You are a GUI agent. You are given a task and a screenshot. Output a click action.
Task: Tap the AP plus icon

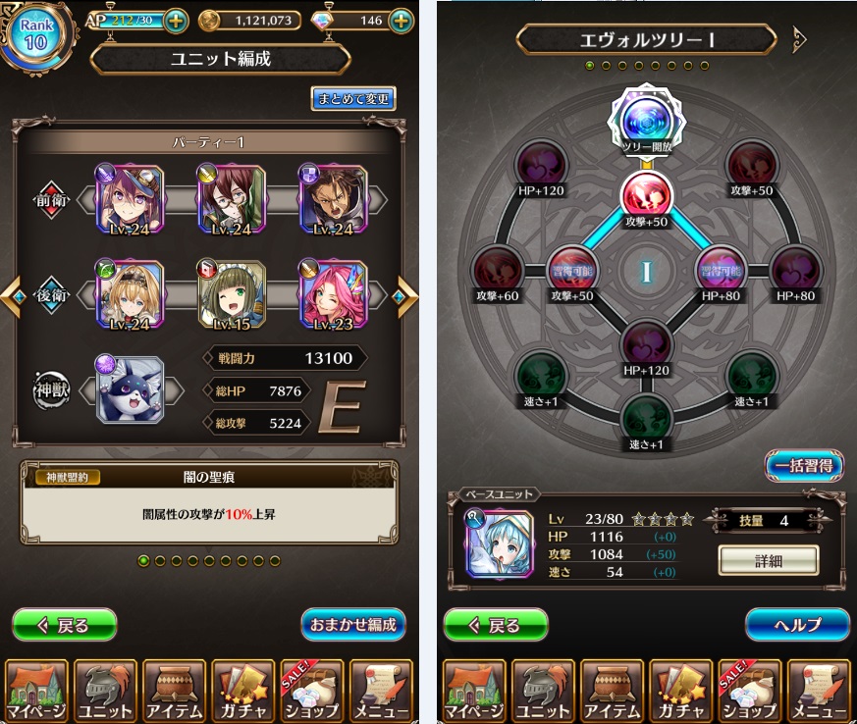click(176, 22)
